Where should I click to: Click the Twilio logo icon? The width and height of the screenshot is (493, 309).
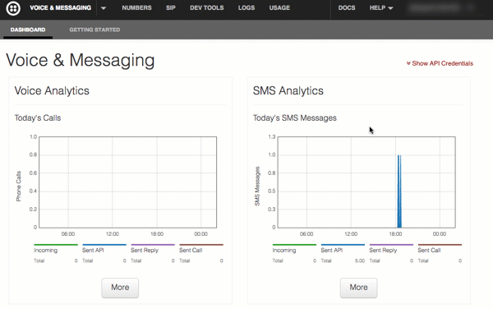pos(13,8)
